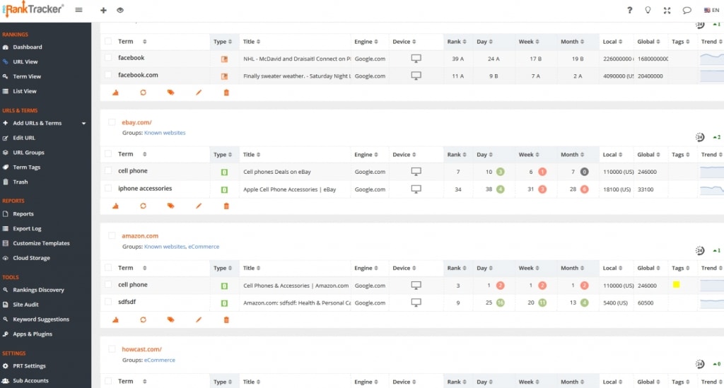Check the facebook term checkbox
The height and width of the screenshot is (388, 724).
tap(108, 58)
